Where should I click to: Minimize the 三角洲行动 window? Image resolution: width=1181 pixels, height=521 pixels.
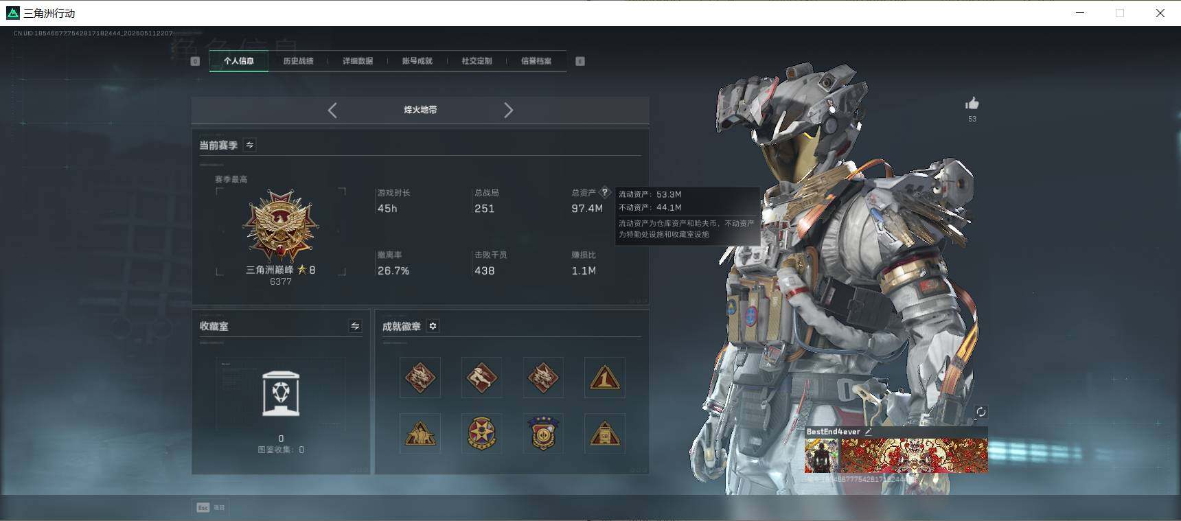[x=1080, y=13]
